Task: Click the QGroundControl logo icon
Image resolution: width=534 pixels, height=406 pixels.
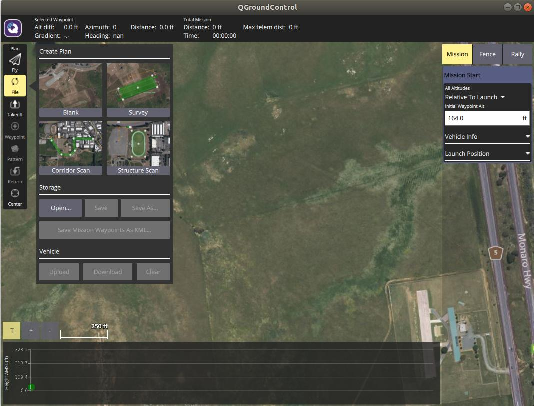Action: click(x=12, y=28)
